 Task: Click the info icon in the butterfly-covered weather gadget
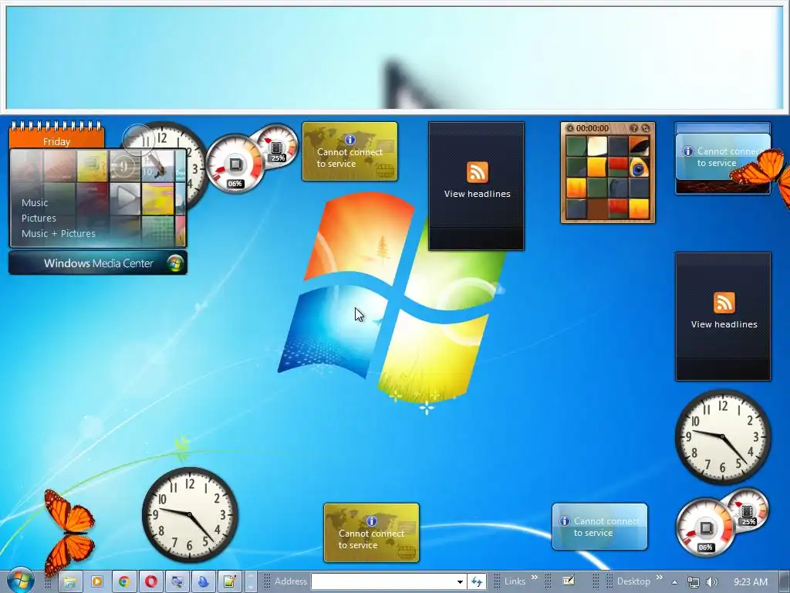click(687, 151)
